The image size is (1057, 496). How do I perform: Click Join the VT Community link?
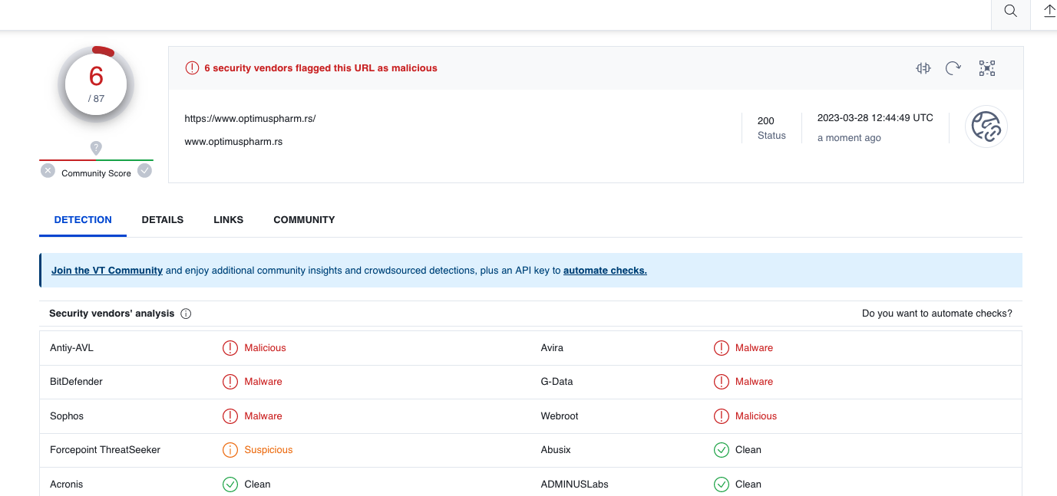(107, 271)
